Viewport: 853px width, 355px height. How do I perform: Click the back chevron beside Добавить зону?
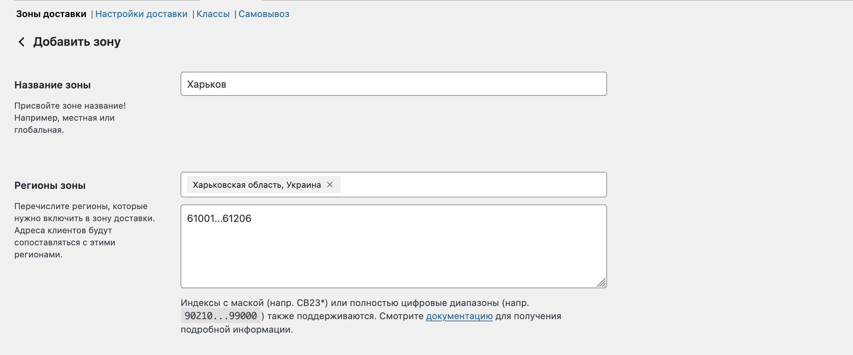[22, 42]
